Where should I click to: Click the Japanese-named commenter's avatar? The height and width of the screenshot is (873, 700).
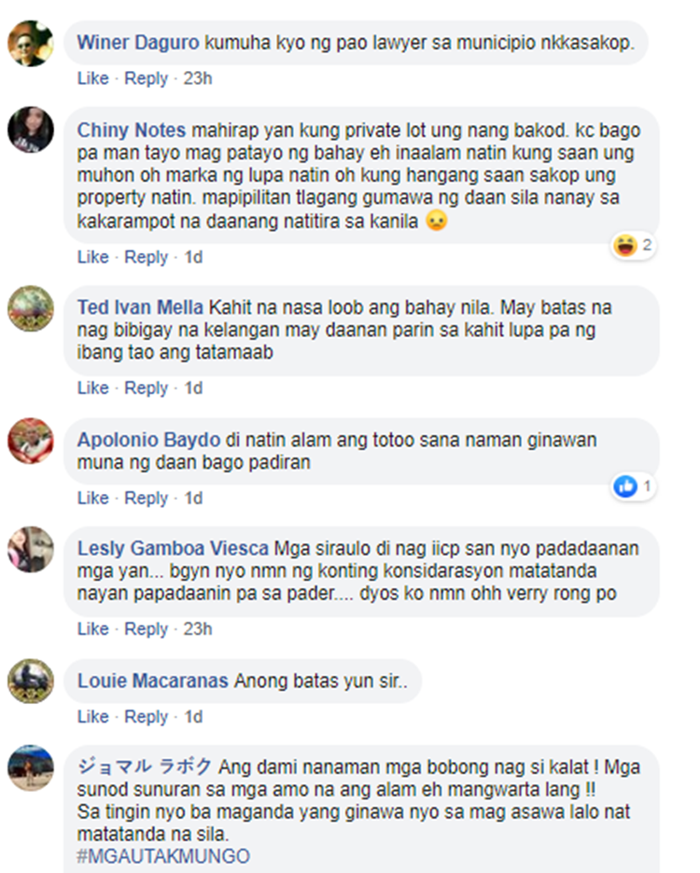(x=31, y=767)
